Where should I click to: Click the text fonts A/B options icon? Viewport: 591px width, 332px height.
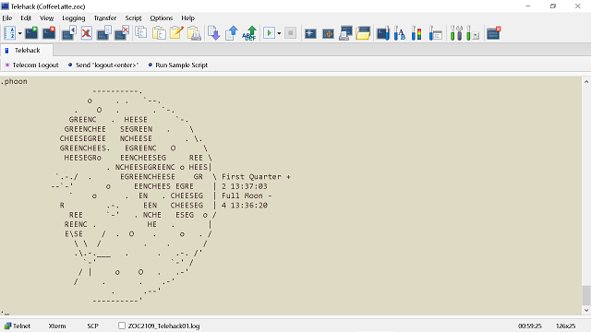[x=400, y=33]
